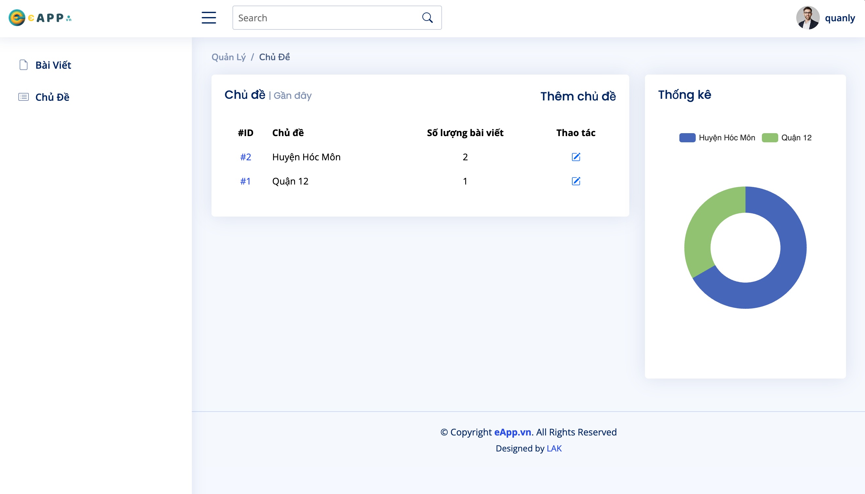
Task: Go to Quản Lý breadcrumb
Action: coord(229,57)
